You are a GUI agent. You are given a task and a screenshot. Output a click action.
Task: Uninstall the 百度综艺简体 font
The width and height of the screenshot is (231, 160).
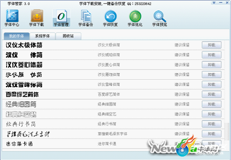click(211, 94)
